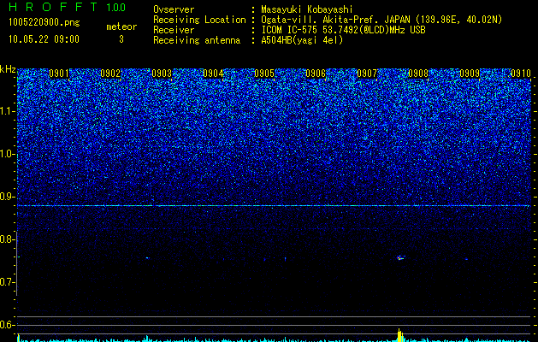
Task: Click the 0908 time marker
Action: click(418, 74)
